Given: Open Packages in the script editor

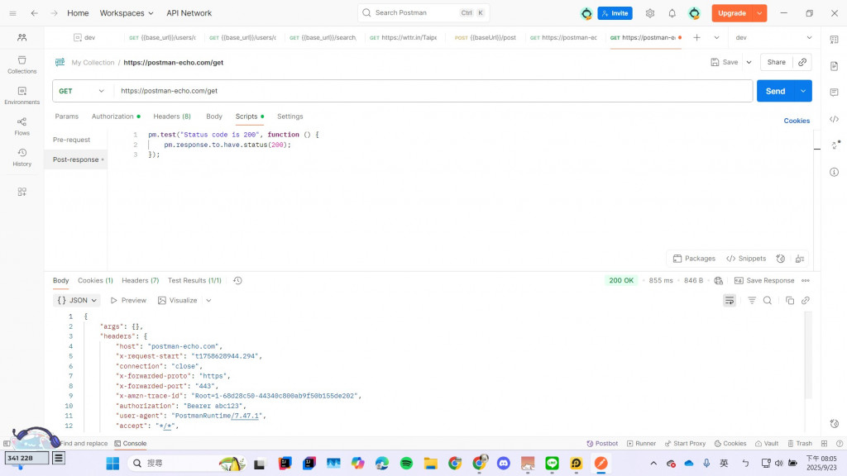Looking at the screenshot, I should tap(694, 259).
